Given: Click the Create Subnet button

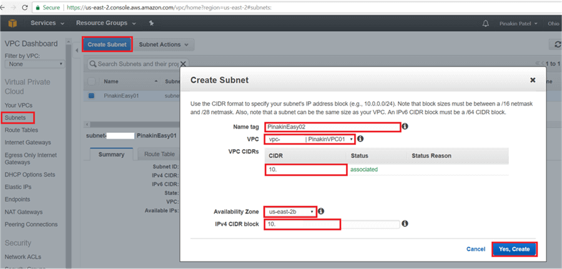Looking at the screenshot, I should tap(107, 45).
